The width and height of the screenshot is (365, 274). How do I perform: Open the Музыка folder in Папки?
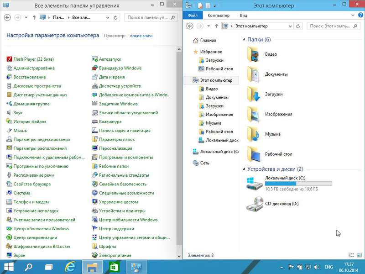click(x=272, y=134)
